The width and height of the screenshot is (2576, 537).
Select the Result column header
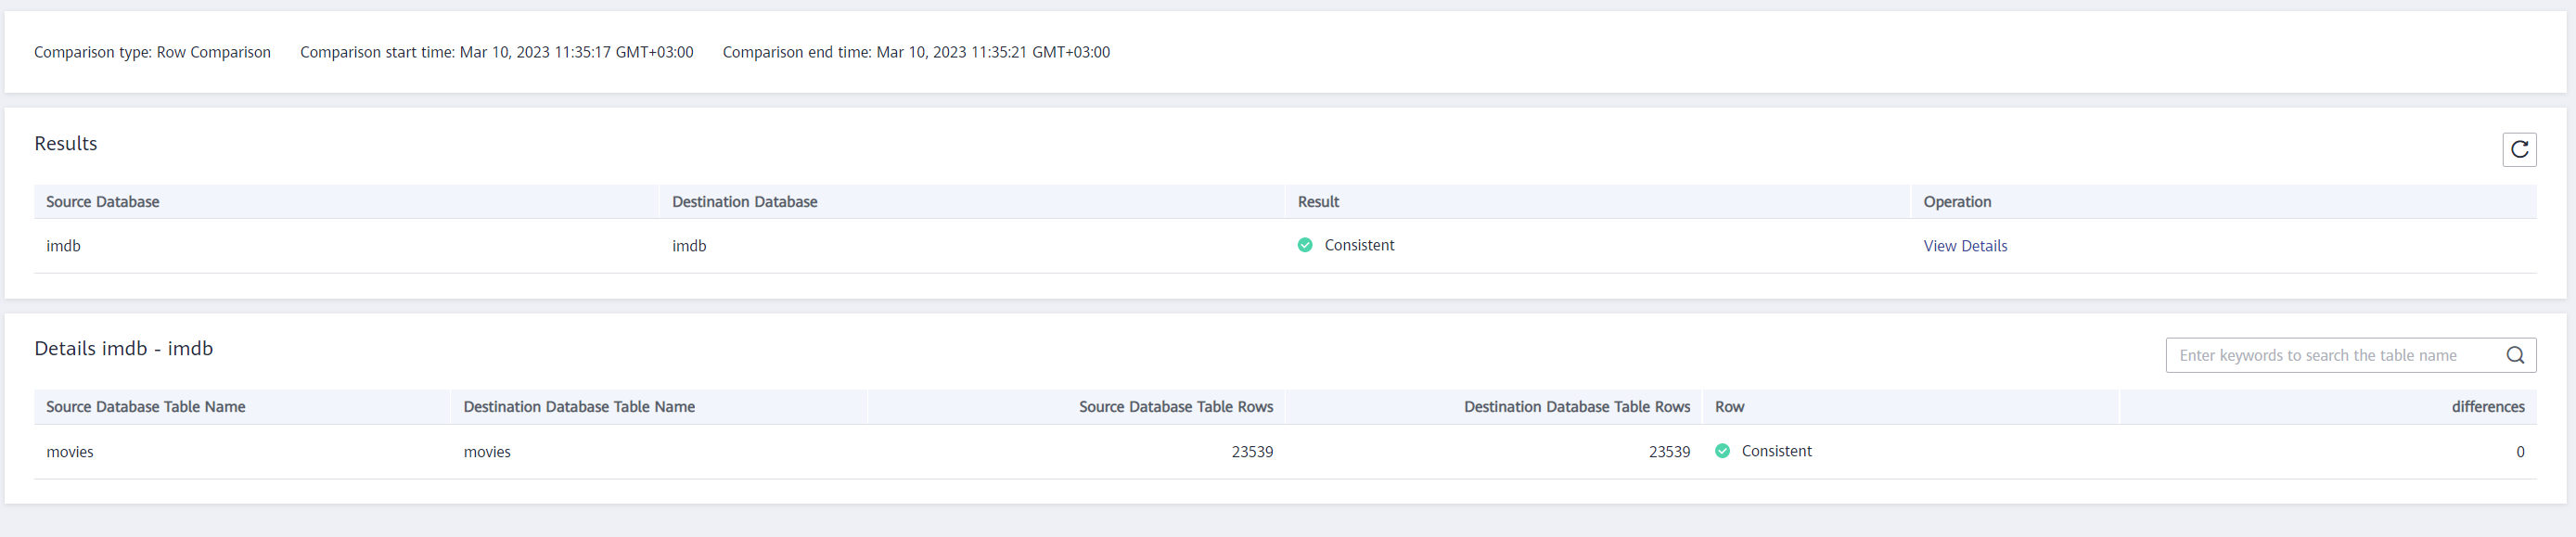[x=1318, y=202]
